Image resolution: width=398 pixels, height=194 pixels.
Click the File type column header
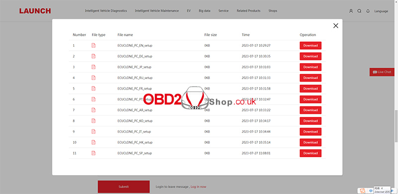point(99,35)
